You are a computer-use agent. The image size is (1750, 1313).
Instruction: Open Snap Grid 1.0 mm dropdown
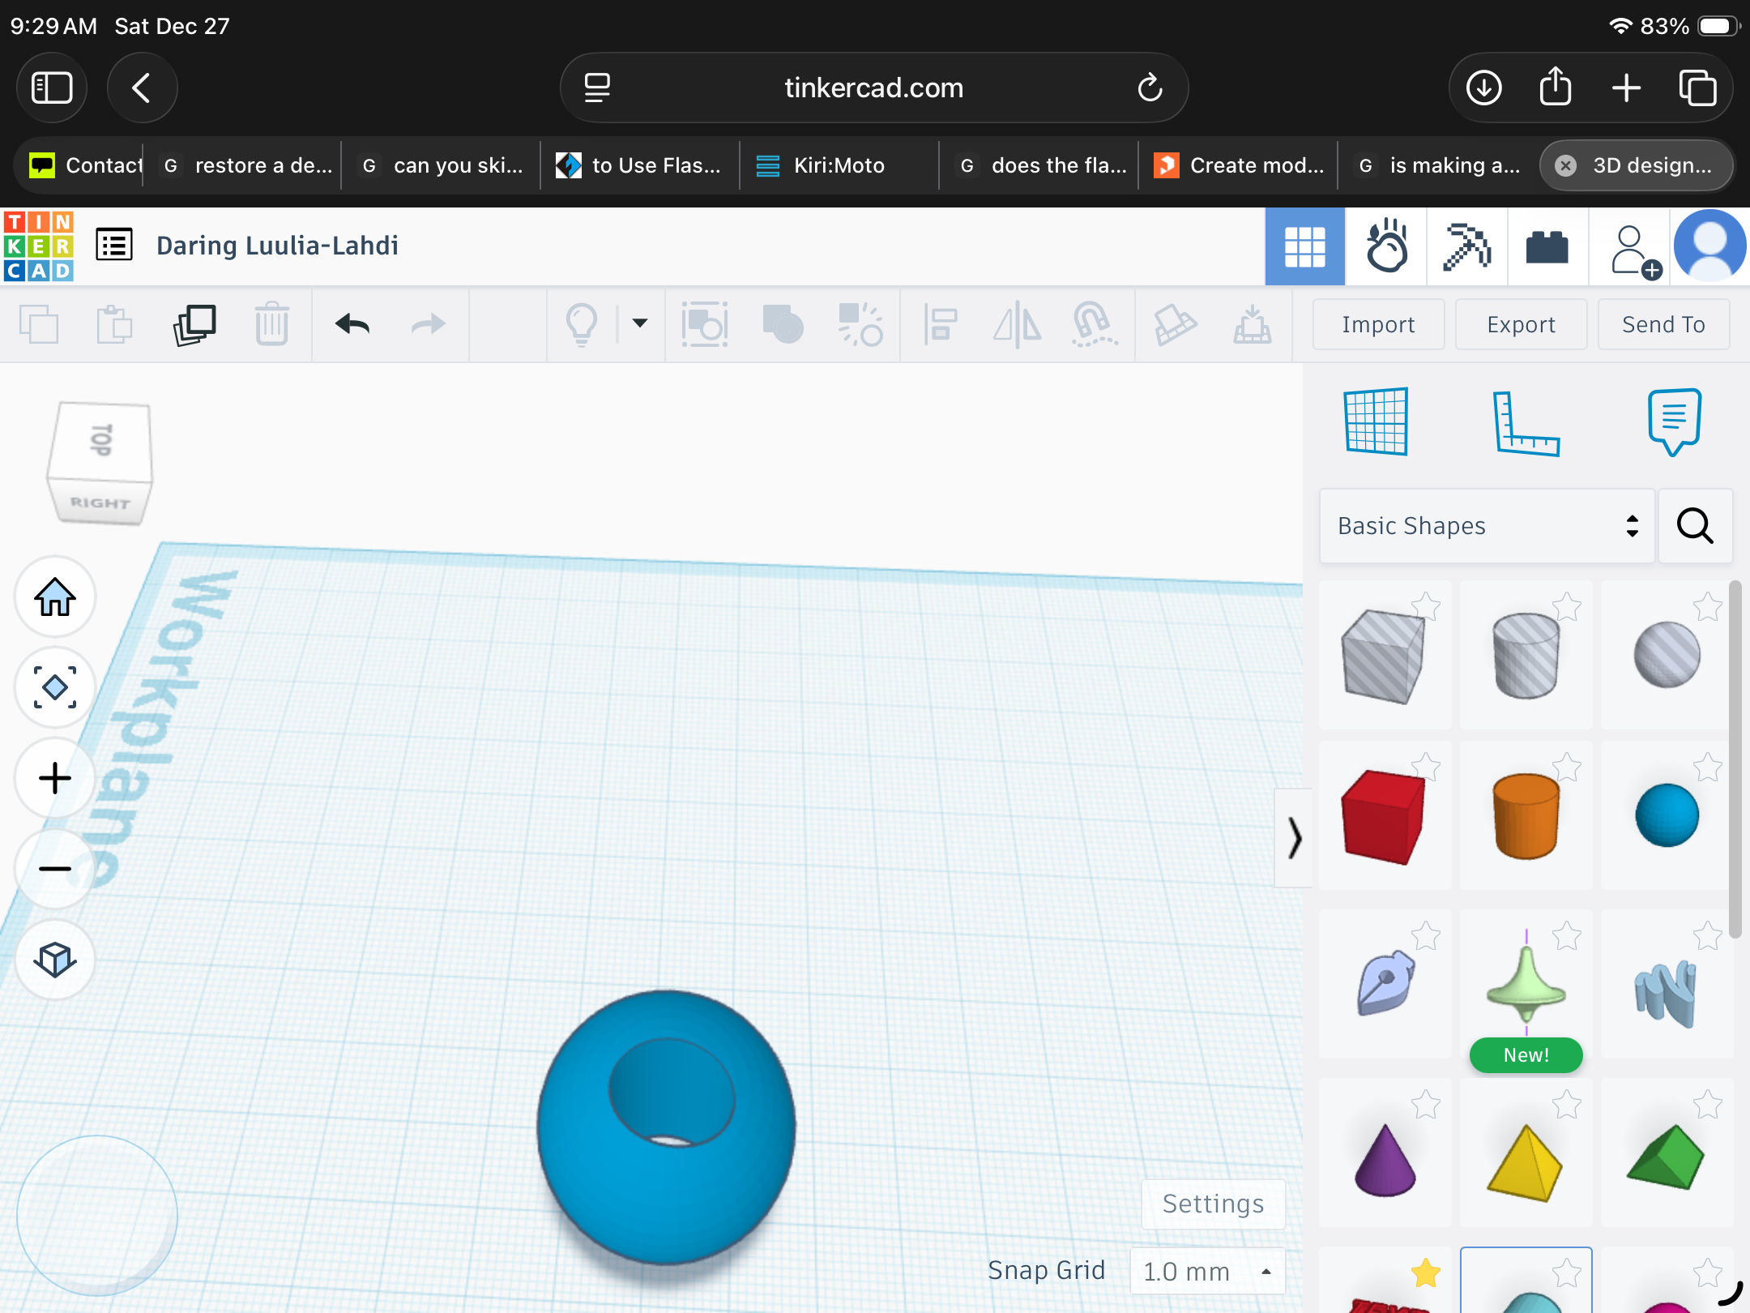[1207, 1271]
